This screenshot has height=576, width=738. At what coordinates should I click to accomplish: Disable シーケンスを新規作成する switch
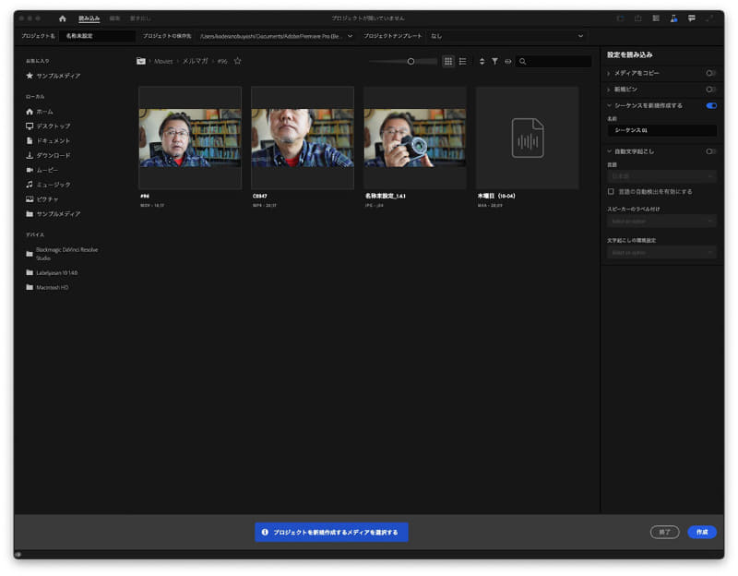(x=710, y=106)
